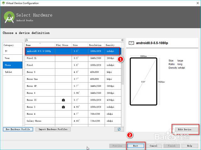The width and height of the screenshot is (201, 150).
Task: Click Play Store icon in Nexus 5X row
Action: [63, 100]
